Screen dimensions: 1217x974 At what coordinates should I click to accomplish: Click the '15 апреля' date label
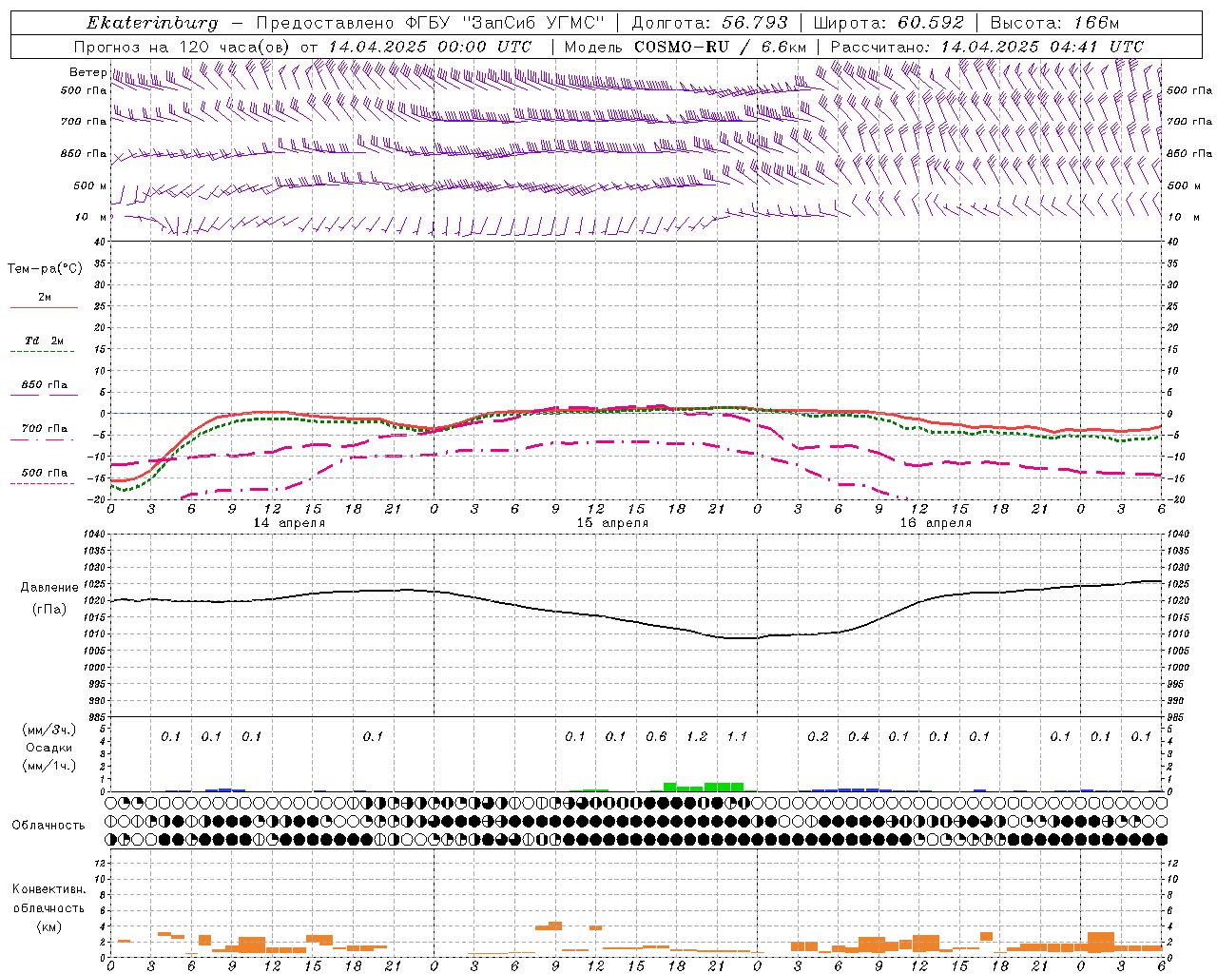pyautogui.click(x=612, y=523)
